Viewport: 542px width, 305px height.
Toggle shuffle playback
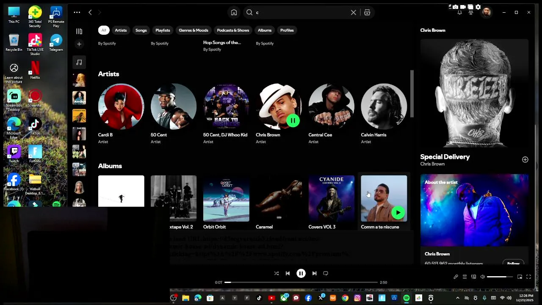[x=277, y=274]
